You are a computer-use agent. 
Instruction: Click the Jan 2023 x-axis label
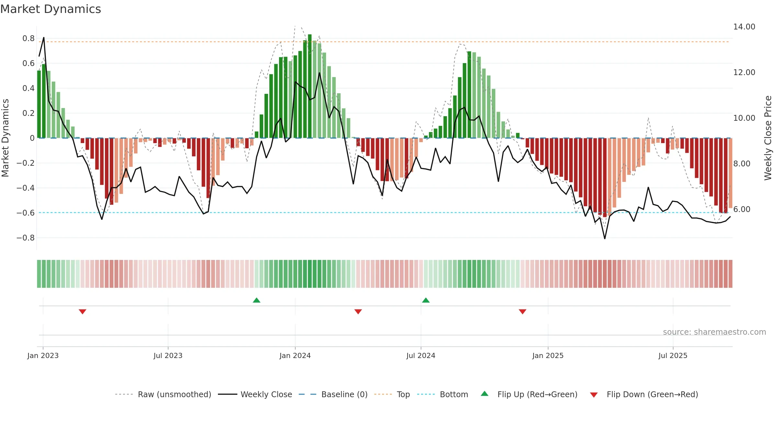[x=43, y=355]
